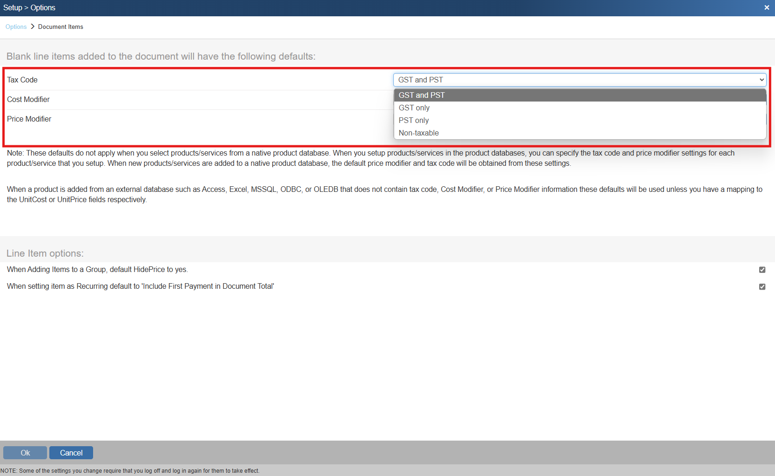Choose 'GST only' tax code option
775x476 pixels.
pos(414,108)
